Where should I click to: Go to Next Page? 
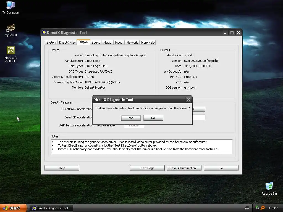tap(147, 168)
